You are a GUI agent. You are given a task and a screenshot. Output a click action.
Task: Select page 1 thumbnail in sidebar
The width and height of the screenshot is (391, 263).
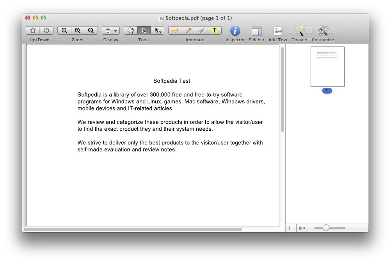coord(327,67)
